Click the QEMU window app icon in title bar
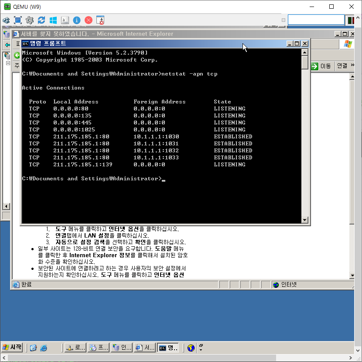 [7, 7]
